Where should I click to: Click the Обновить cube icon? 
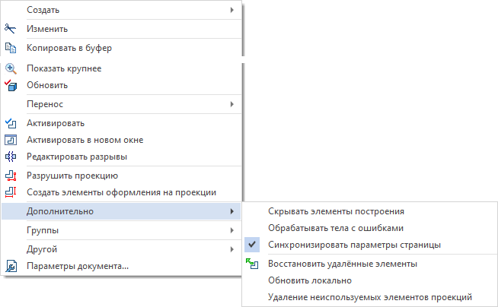pos(11,85)
